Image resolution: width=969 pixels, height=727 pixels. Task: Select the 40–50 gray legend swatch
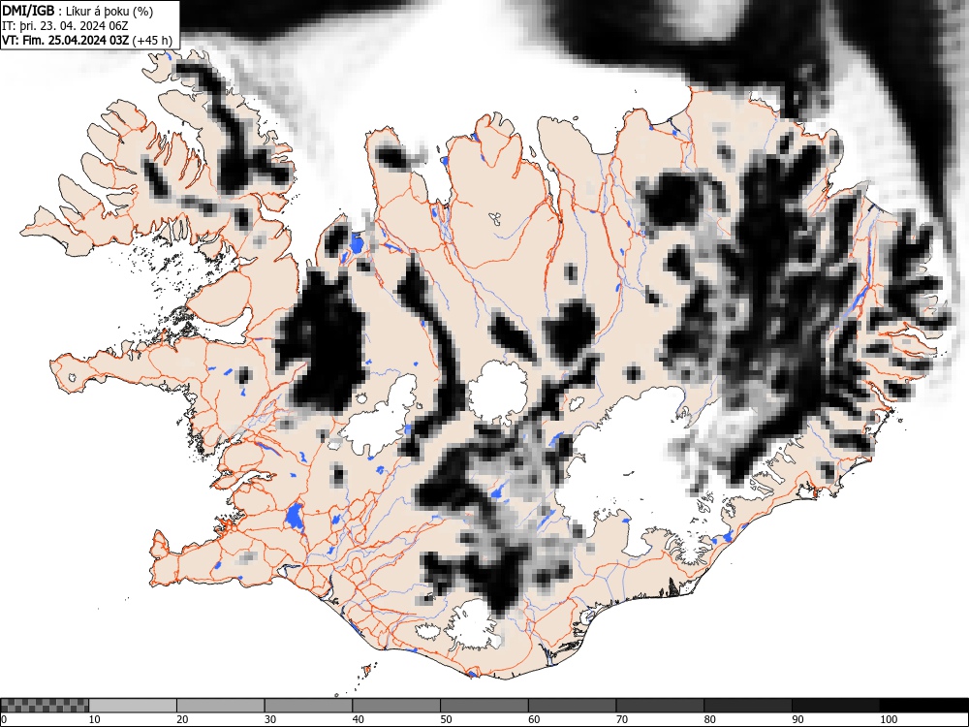396,706
